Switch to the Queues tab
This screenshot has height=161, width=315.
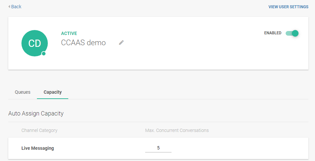pos(22,92)
